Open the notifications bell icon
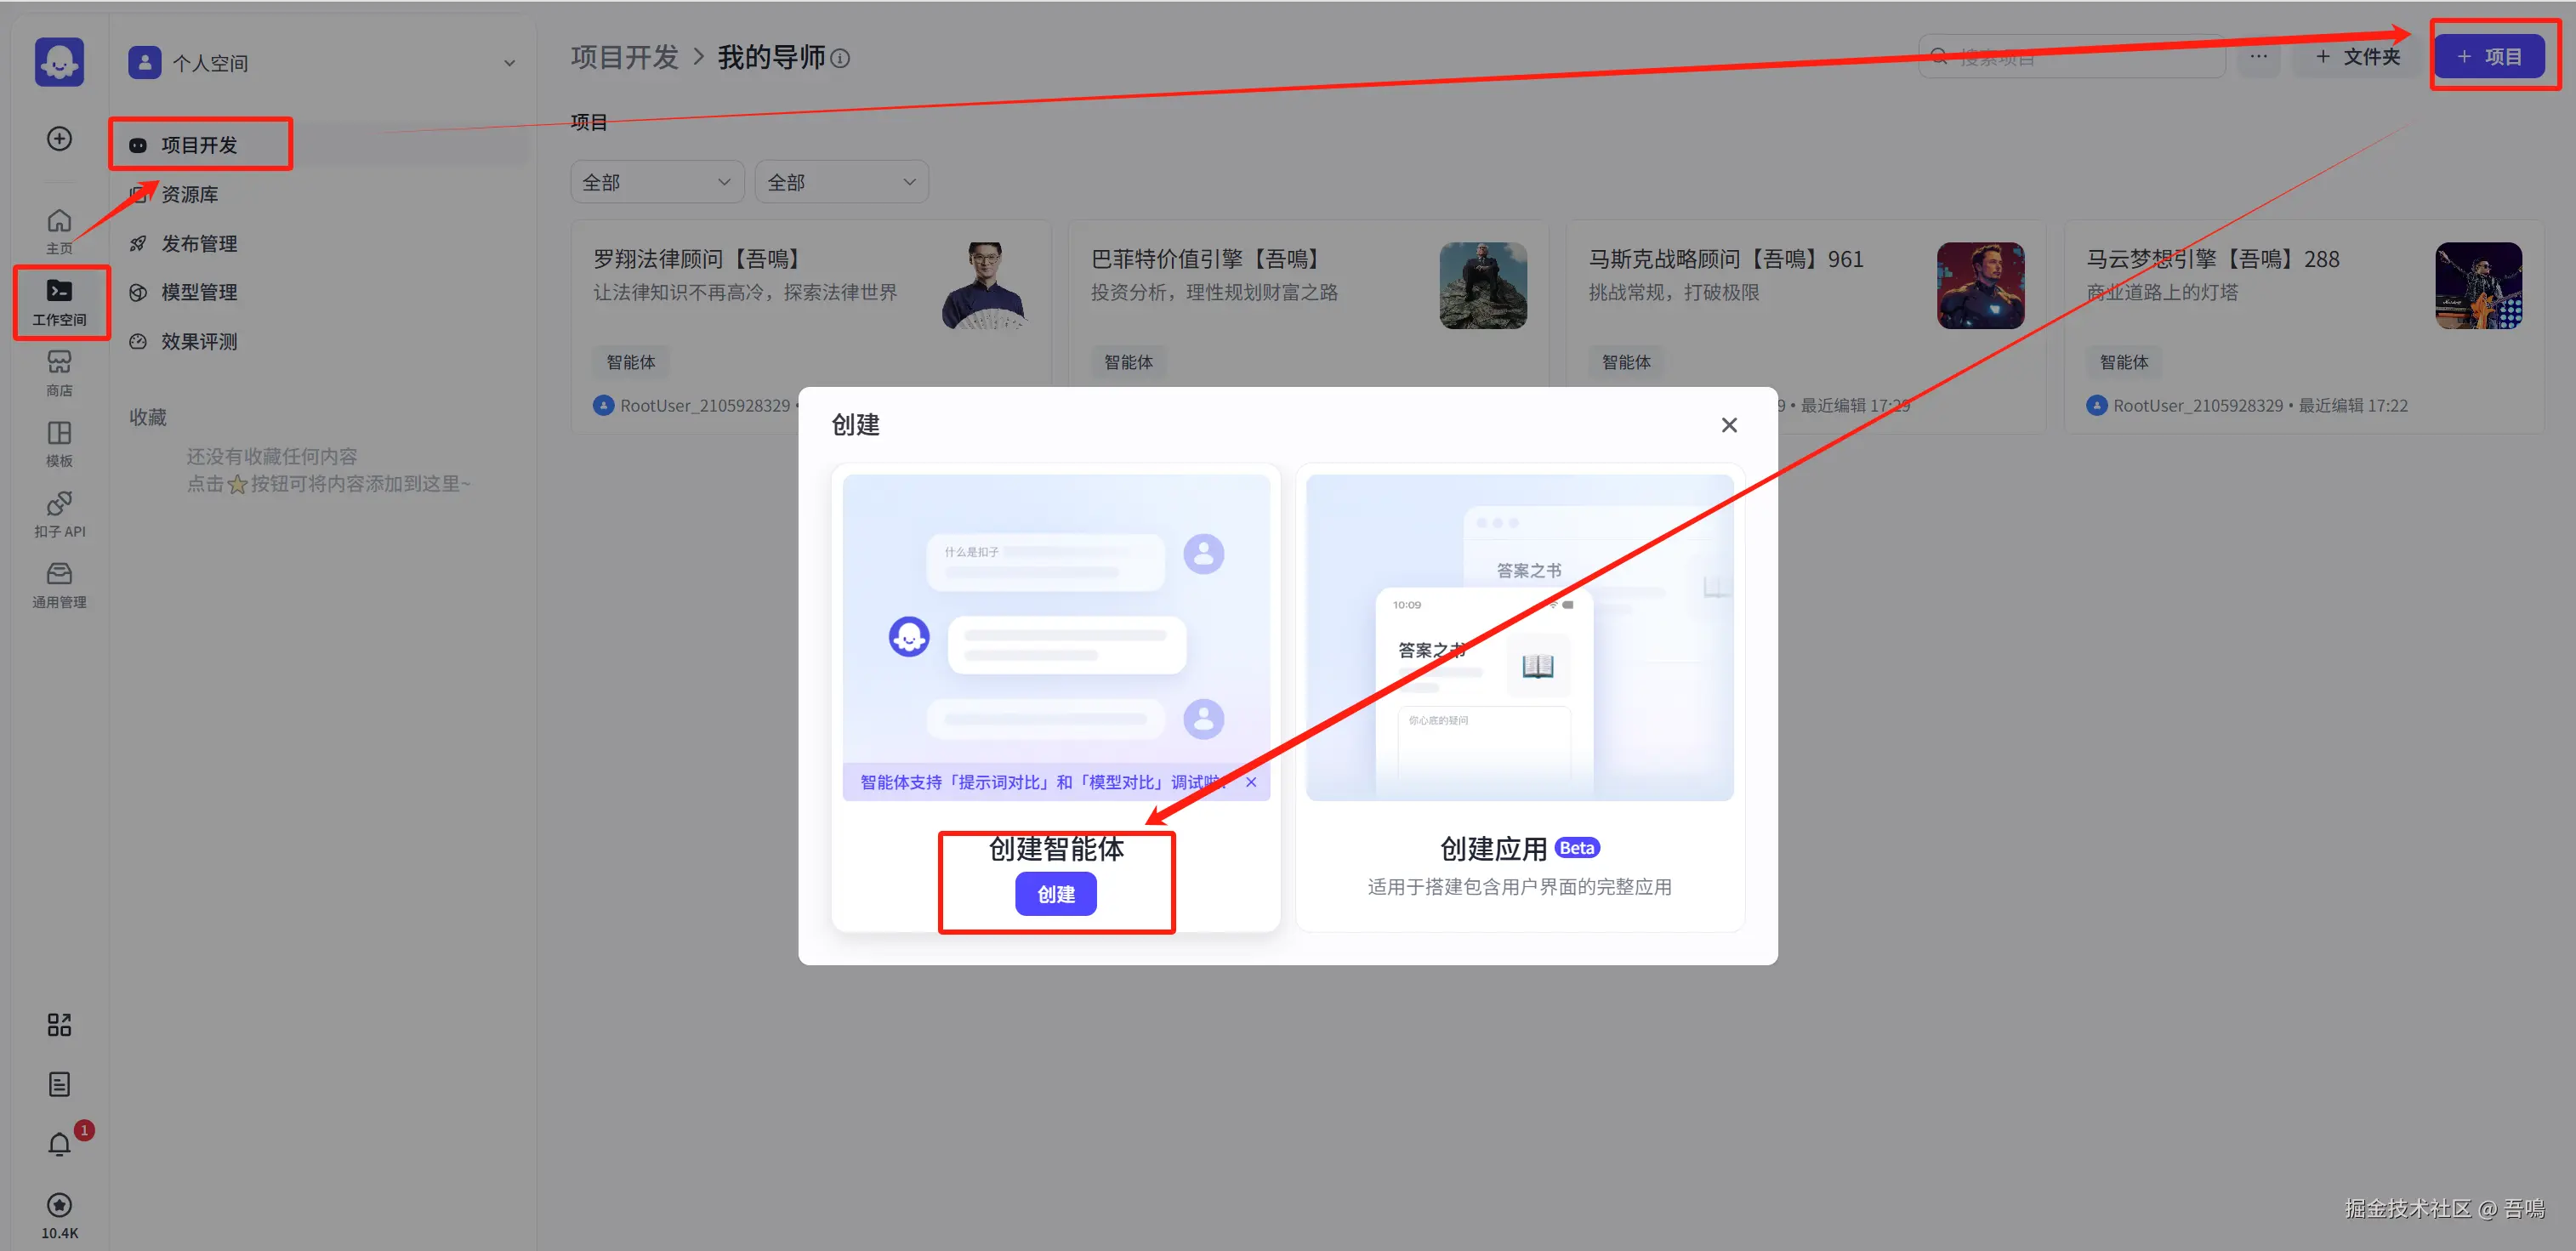Viewport: 2576px width, 1251px height. click(59, 1143)
